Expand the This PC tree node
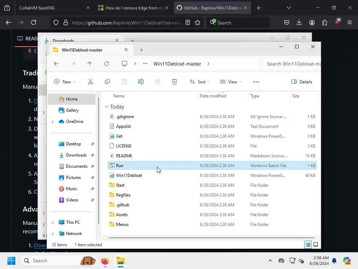 coord(53,222)
